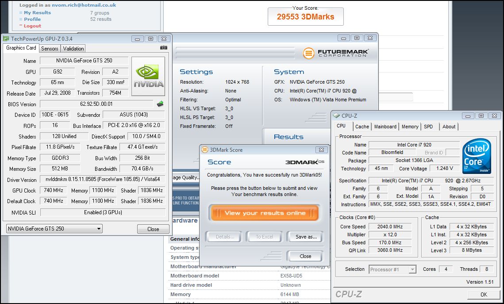Click 'PCI-E 2.0 x16 @ x16 2.0' value
The width and height of the screenshot is (504, 304).
tap(134, 125)
